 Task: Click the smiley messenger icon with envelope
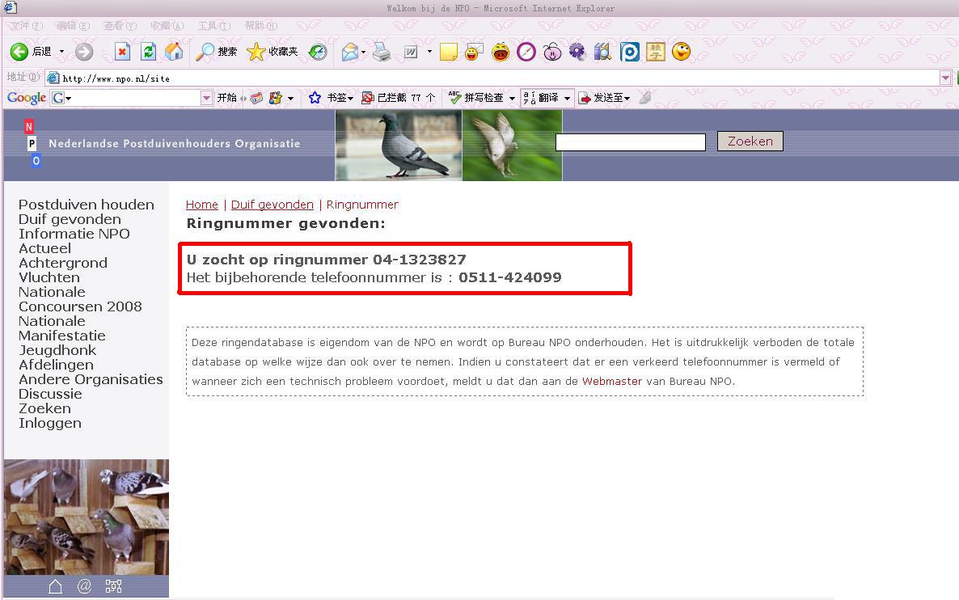(x=474, y=52)
